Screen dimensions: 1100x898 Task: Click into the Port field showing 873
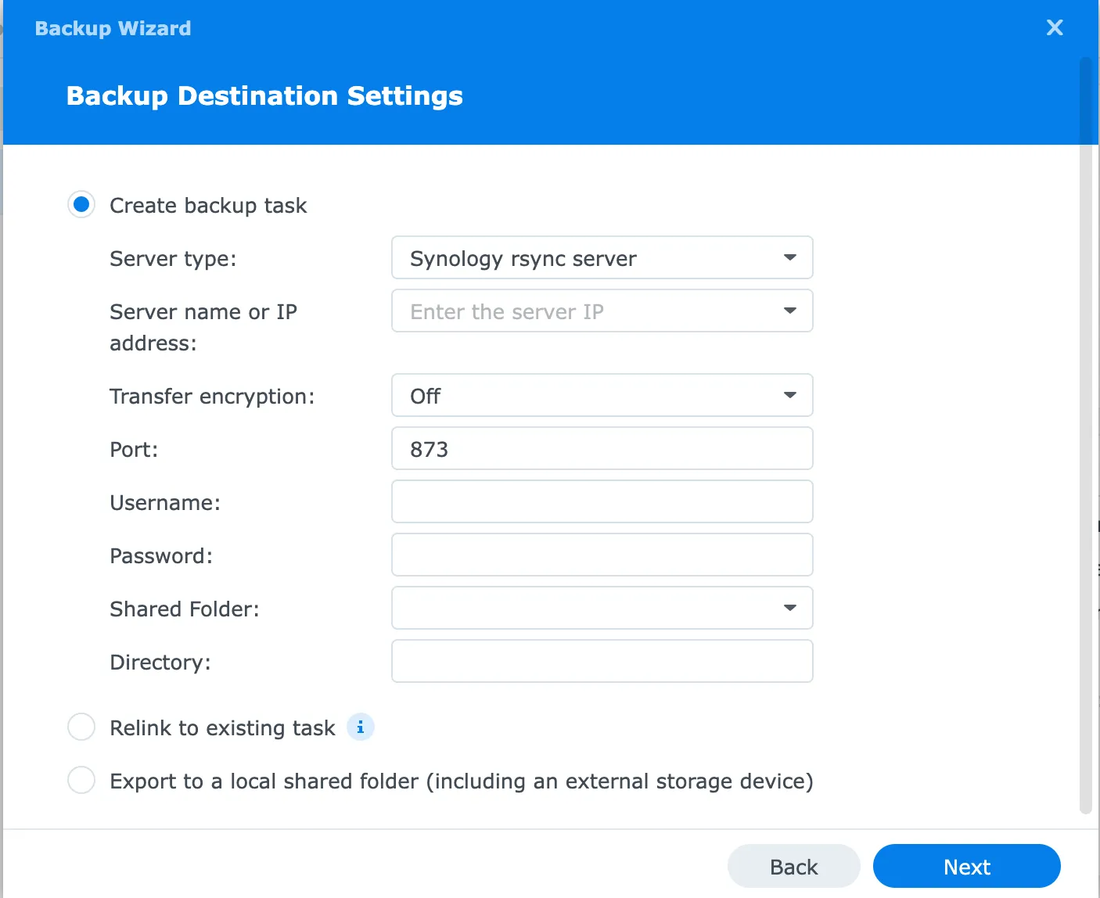click(x=602, y=448)
